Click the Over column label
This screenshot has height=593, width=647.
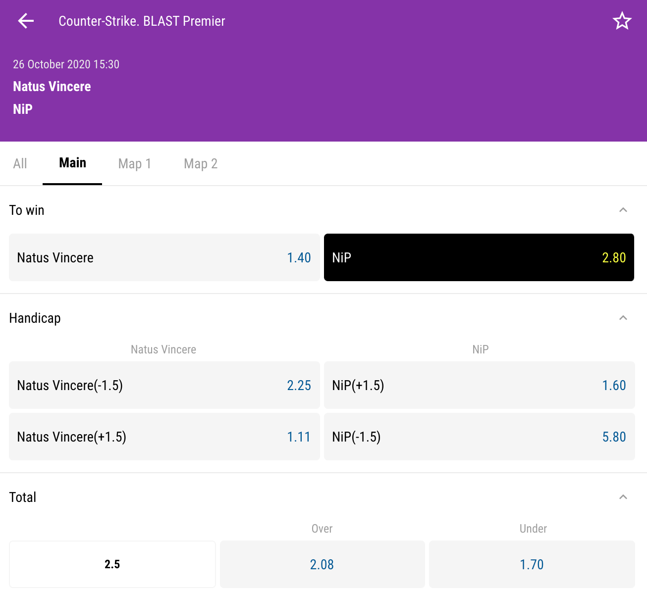322,529
